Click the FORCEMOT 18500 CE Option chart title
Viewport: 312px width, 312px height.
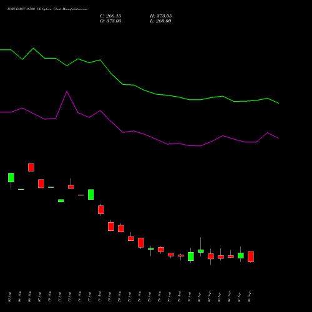click(47, 9)
